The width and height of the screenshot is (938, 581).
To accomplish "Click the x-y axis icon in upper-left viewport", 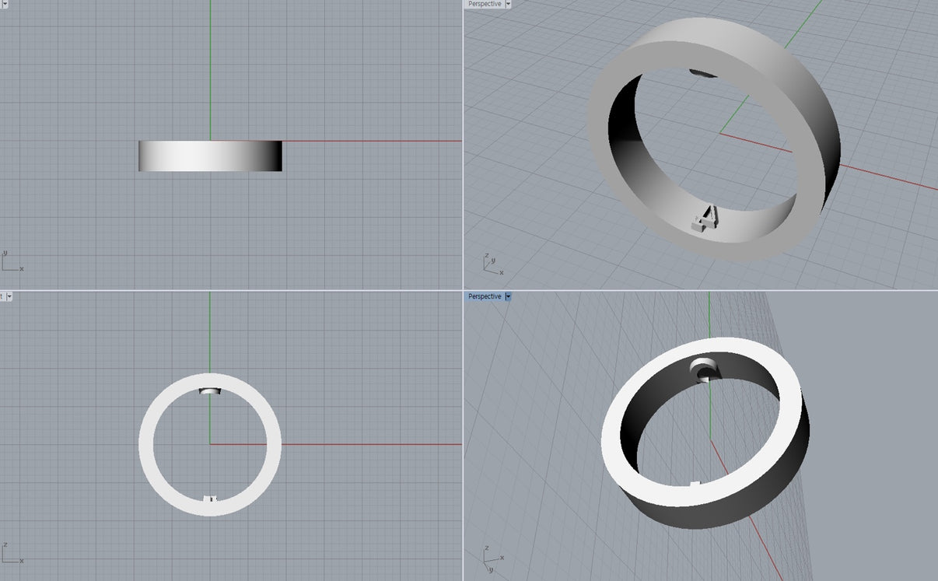I will [11, 263].
